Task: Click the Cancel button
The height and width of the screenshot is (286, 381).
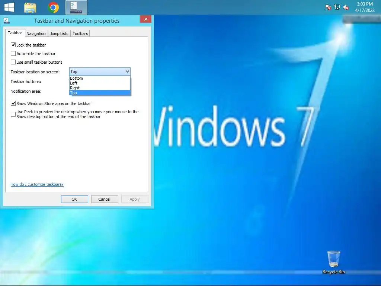Action: 105,199
